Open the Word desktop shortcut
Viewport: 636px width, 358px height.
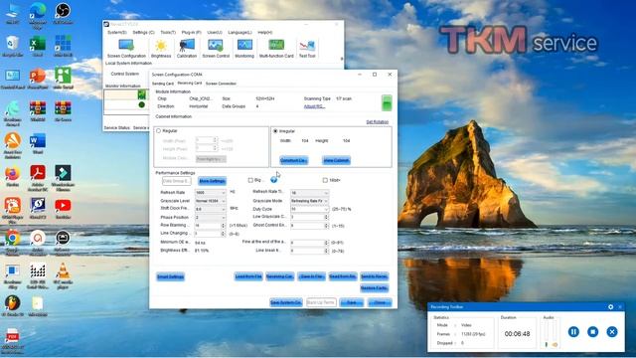pyautogui.click(x=38, y=143)
